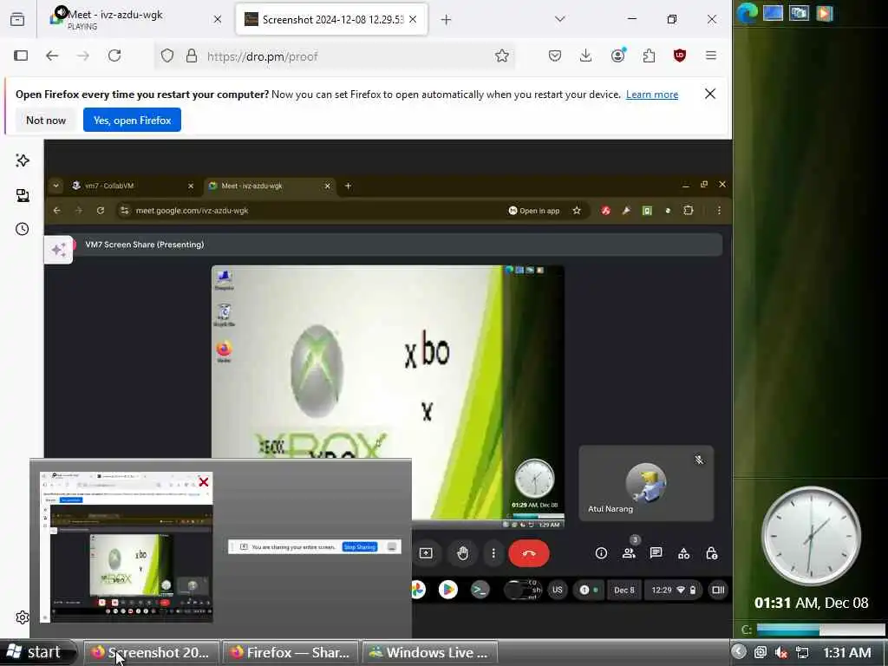Open uBlock Origin extension icon

tap(680, 55)
